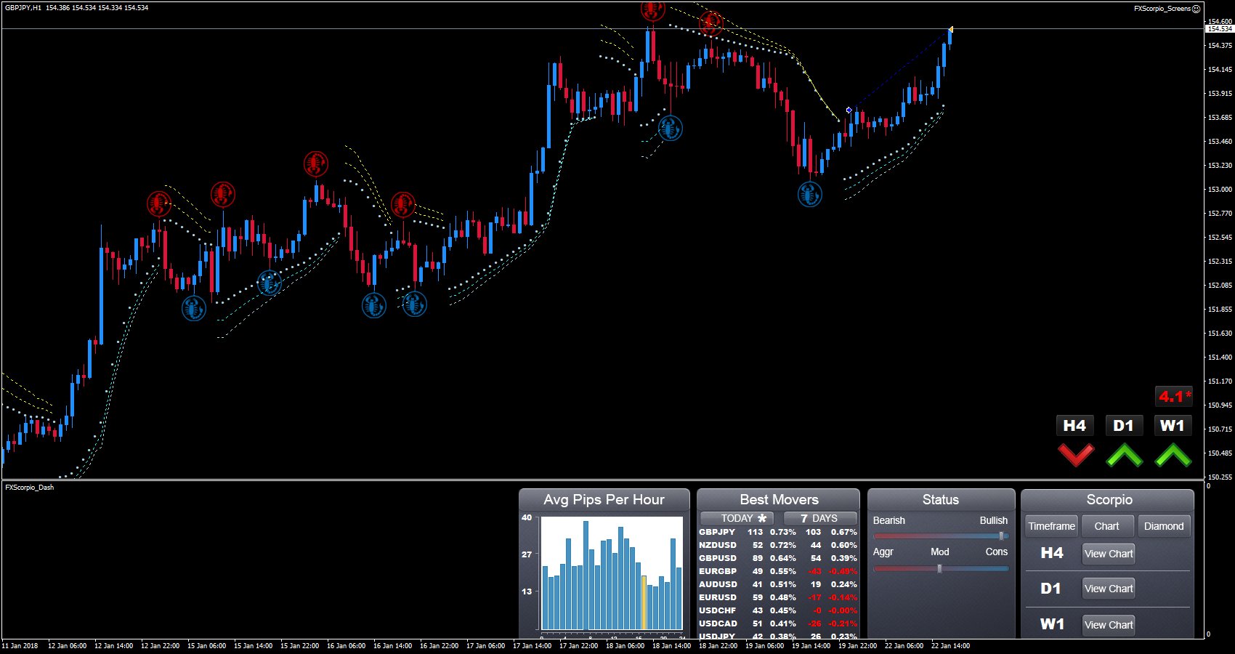Switch Best Movers to 7 DAYS
Viewport: 1235px width, 654px height.
click(x=819, y=518)
